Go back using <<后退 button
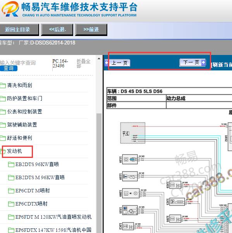The width and height of the screenshot is (232, 233). [57, 29]
